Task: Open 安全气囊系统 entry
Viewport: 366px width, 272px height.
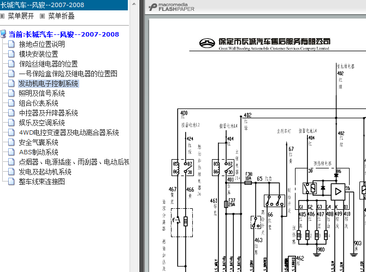Action: (39, 142)
